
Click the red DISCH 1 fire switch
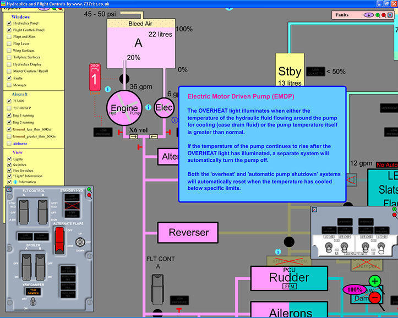click(x=94, y=78)
